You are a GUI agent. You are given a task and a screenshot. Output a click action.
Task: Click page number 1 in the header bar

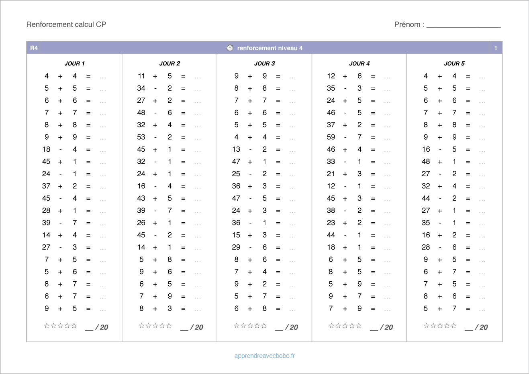[496, 48]
